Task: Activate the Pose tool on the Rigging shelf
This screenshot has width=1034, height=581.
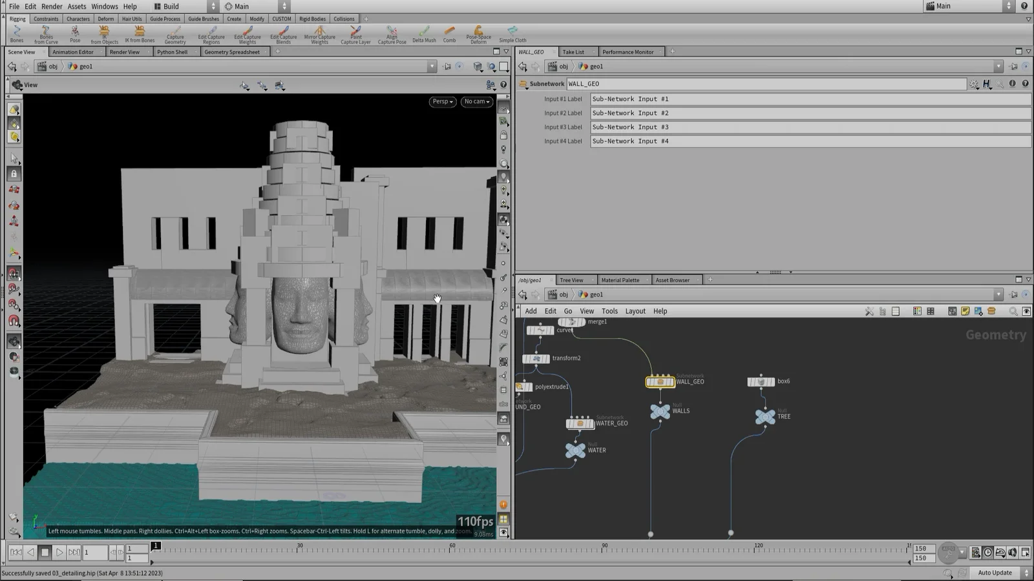Action: [74, 34]
